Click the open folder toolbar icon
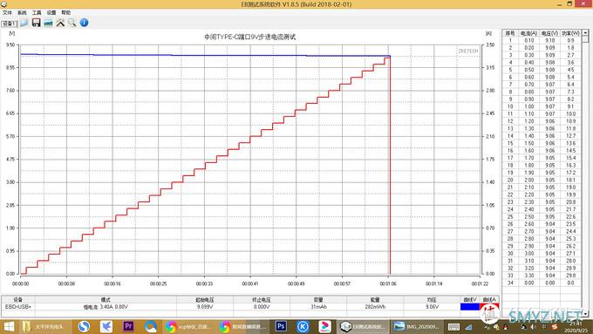 (24, 23)
